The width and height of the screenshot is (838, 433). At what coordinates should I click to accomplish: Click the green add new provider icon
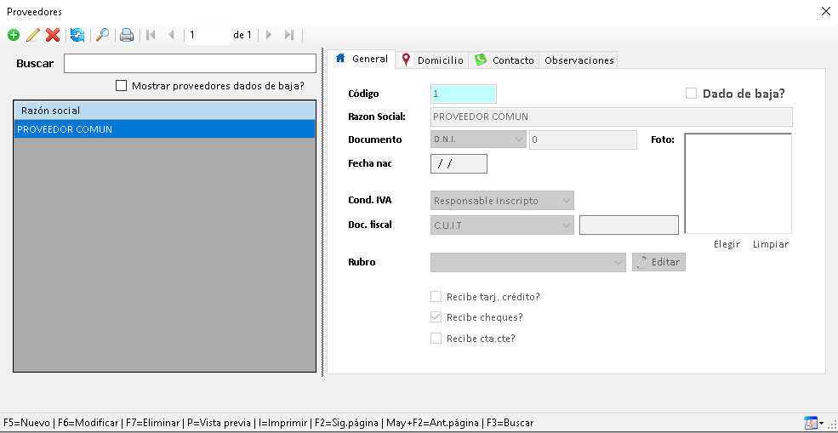pos(13,35)
